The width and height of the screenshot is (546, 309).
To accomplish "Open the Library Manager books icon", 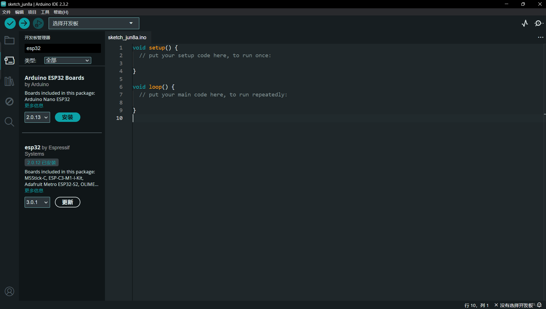I will tap(9, 81).
